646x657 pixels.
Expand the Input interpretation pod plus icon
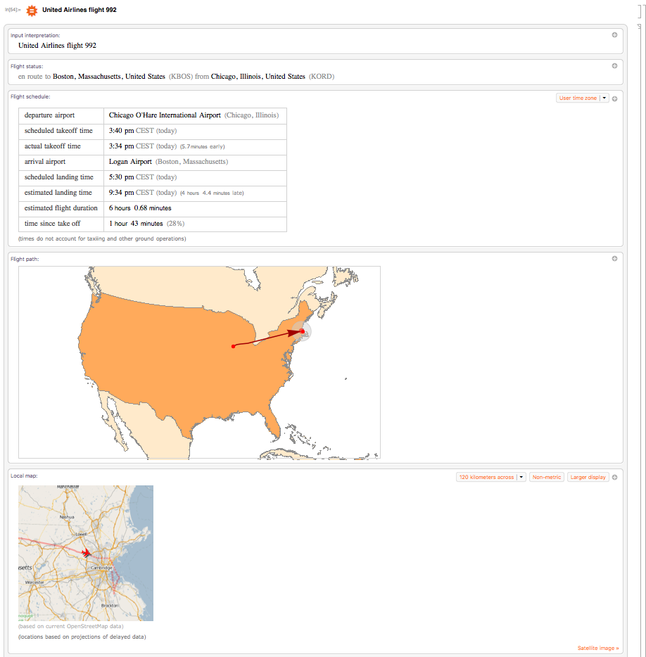click(614, 35)
